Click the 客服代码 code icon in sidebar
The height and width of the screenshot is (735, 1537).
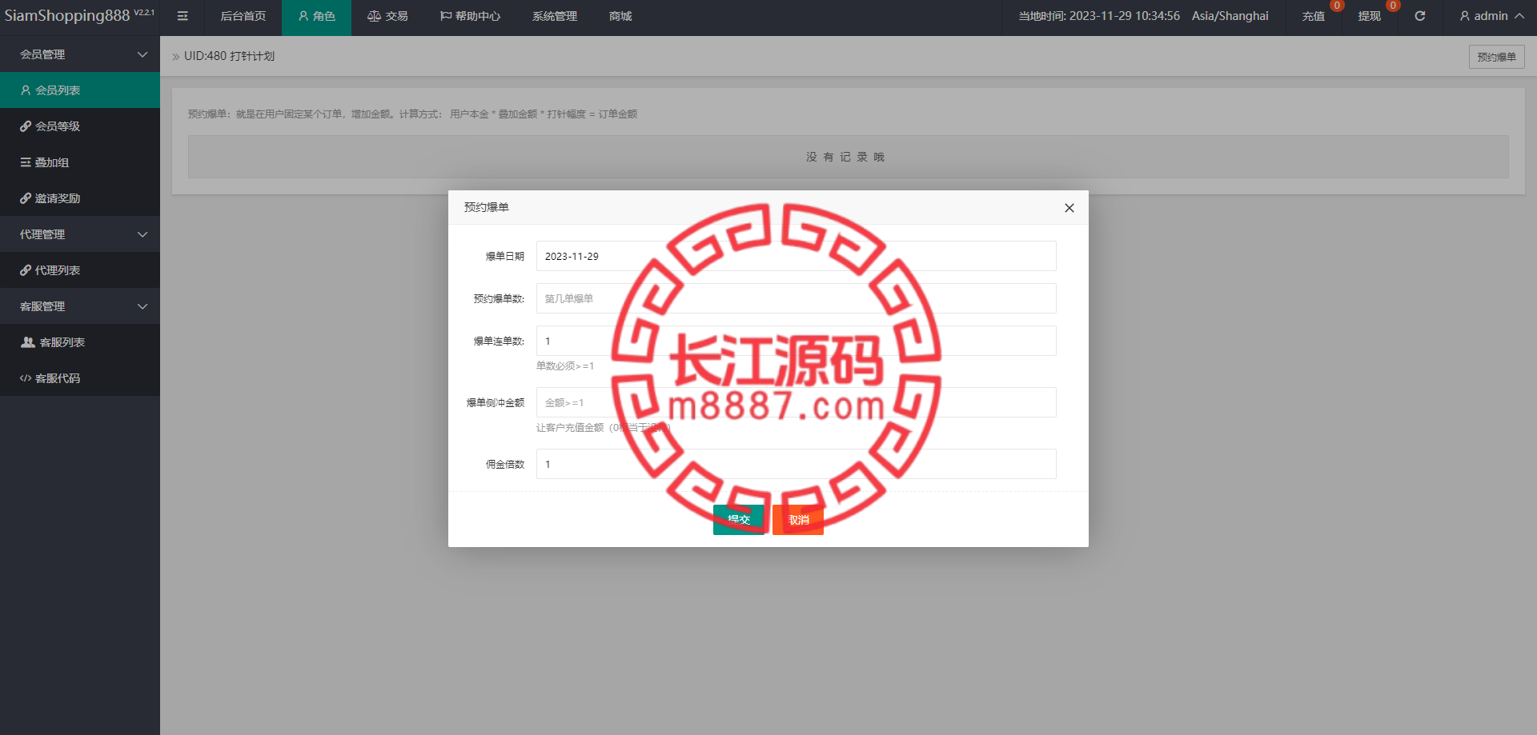(26, 378)
